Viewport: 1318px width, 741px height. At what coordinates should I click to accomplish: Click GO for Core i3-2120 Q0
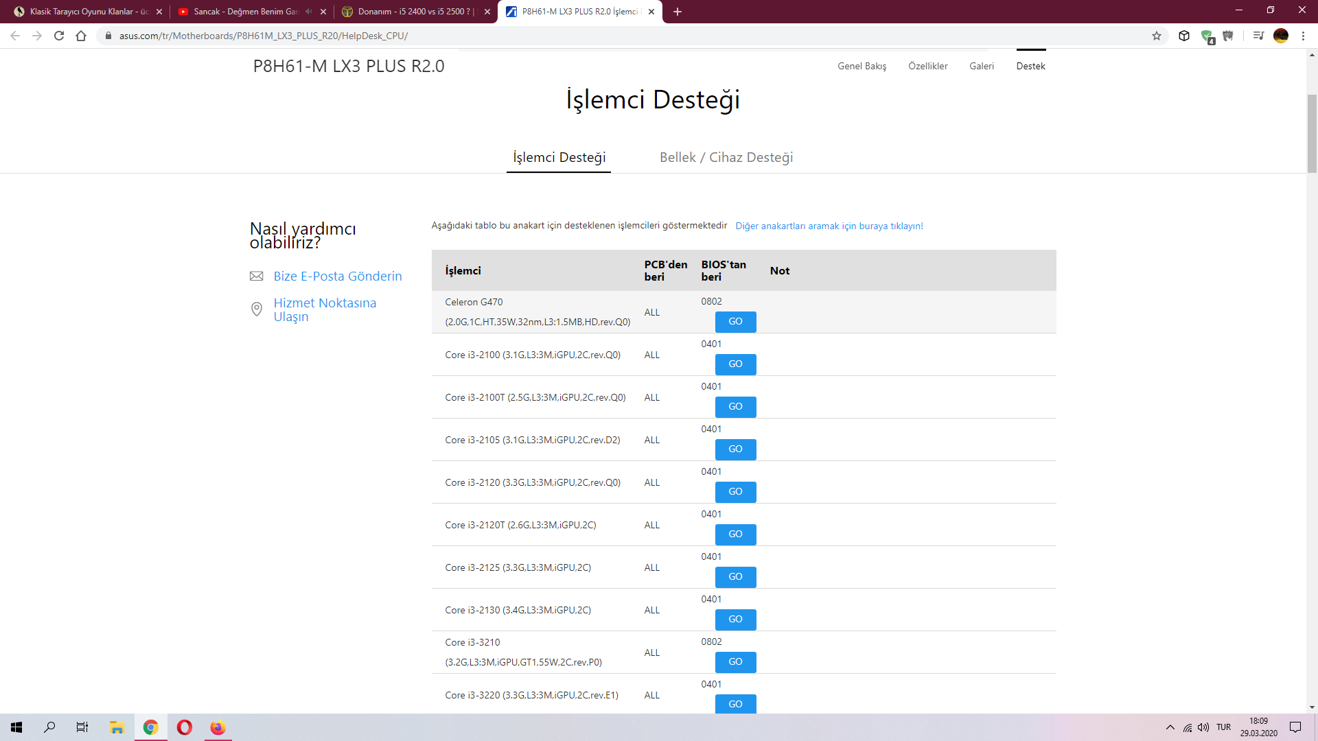click(x=735, y=492)
